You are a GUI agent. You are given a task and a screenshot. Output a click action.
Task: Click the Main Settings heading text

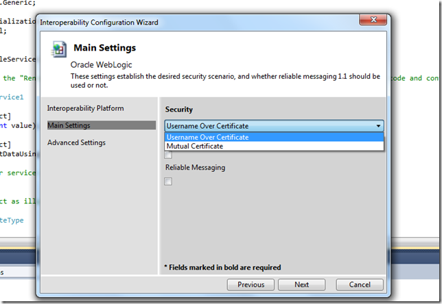click(105, 48)
